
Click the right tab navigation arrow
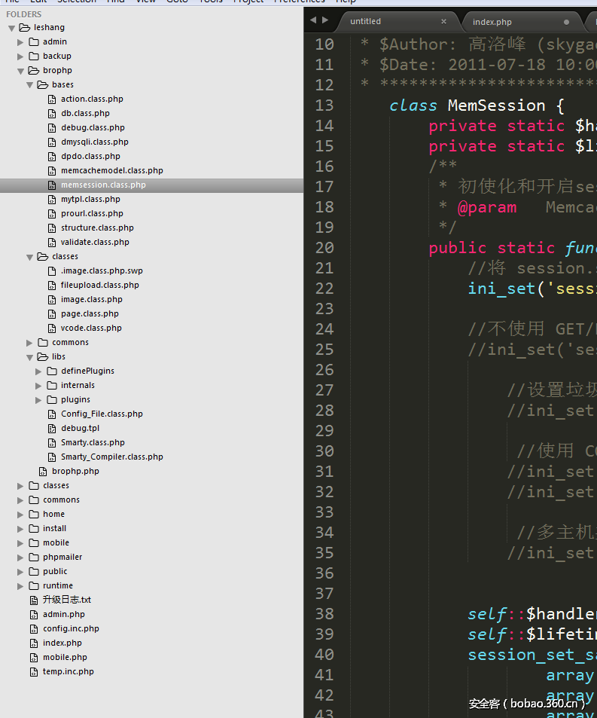coord(325,20)
